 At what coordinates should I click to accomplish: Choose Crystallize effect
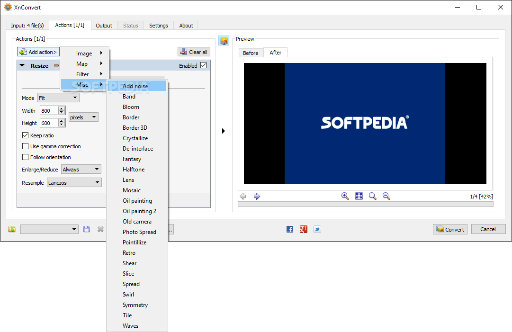[x=137, y=138]
